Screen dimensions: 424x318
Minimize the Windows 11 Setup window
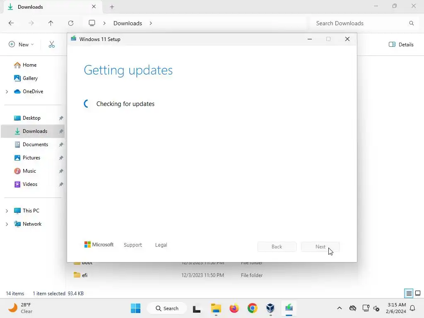310,39
